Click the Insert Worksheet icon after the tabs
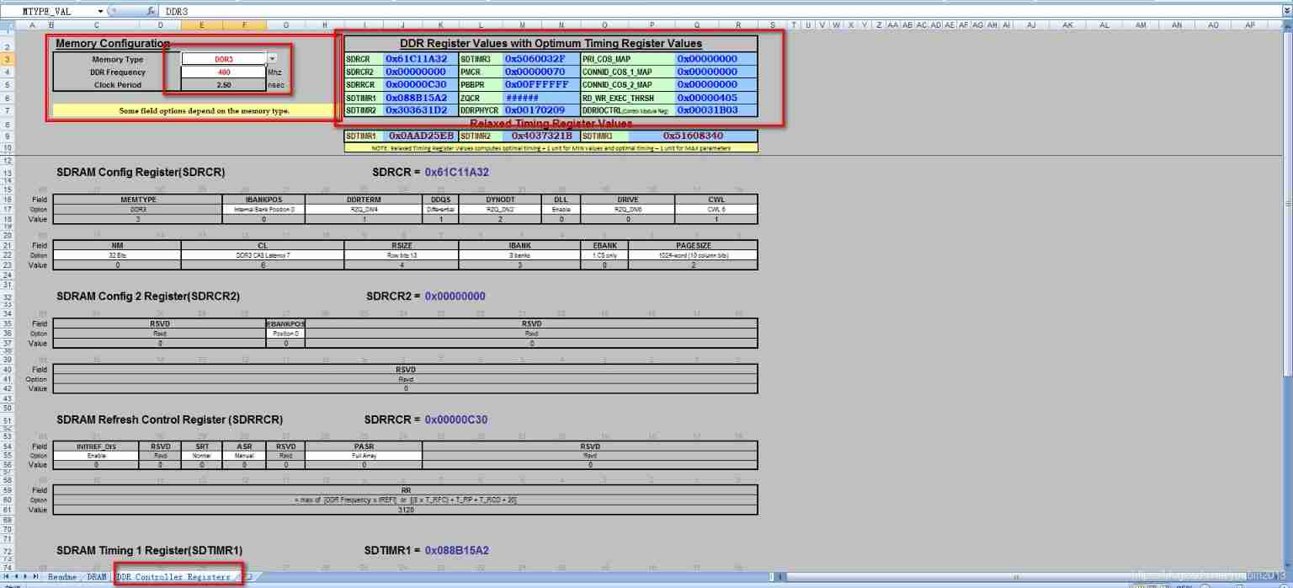The image size is (1293, 588). point(247,576)
